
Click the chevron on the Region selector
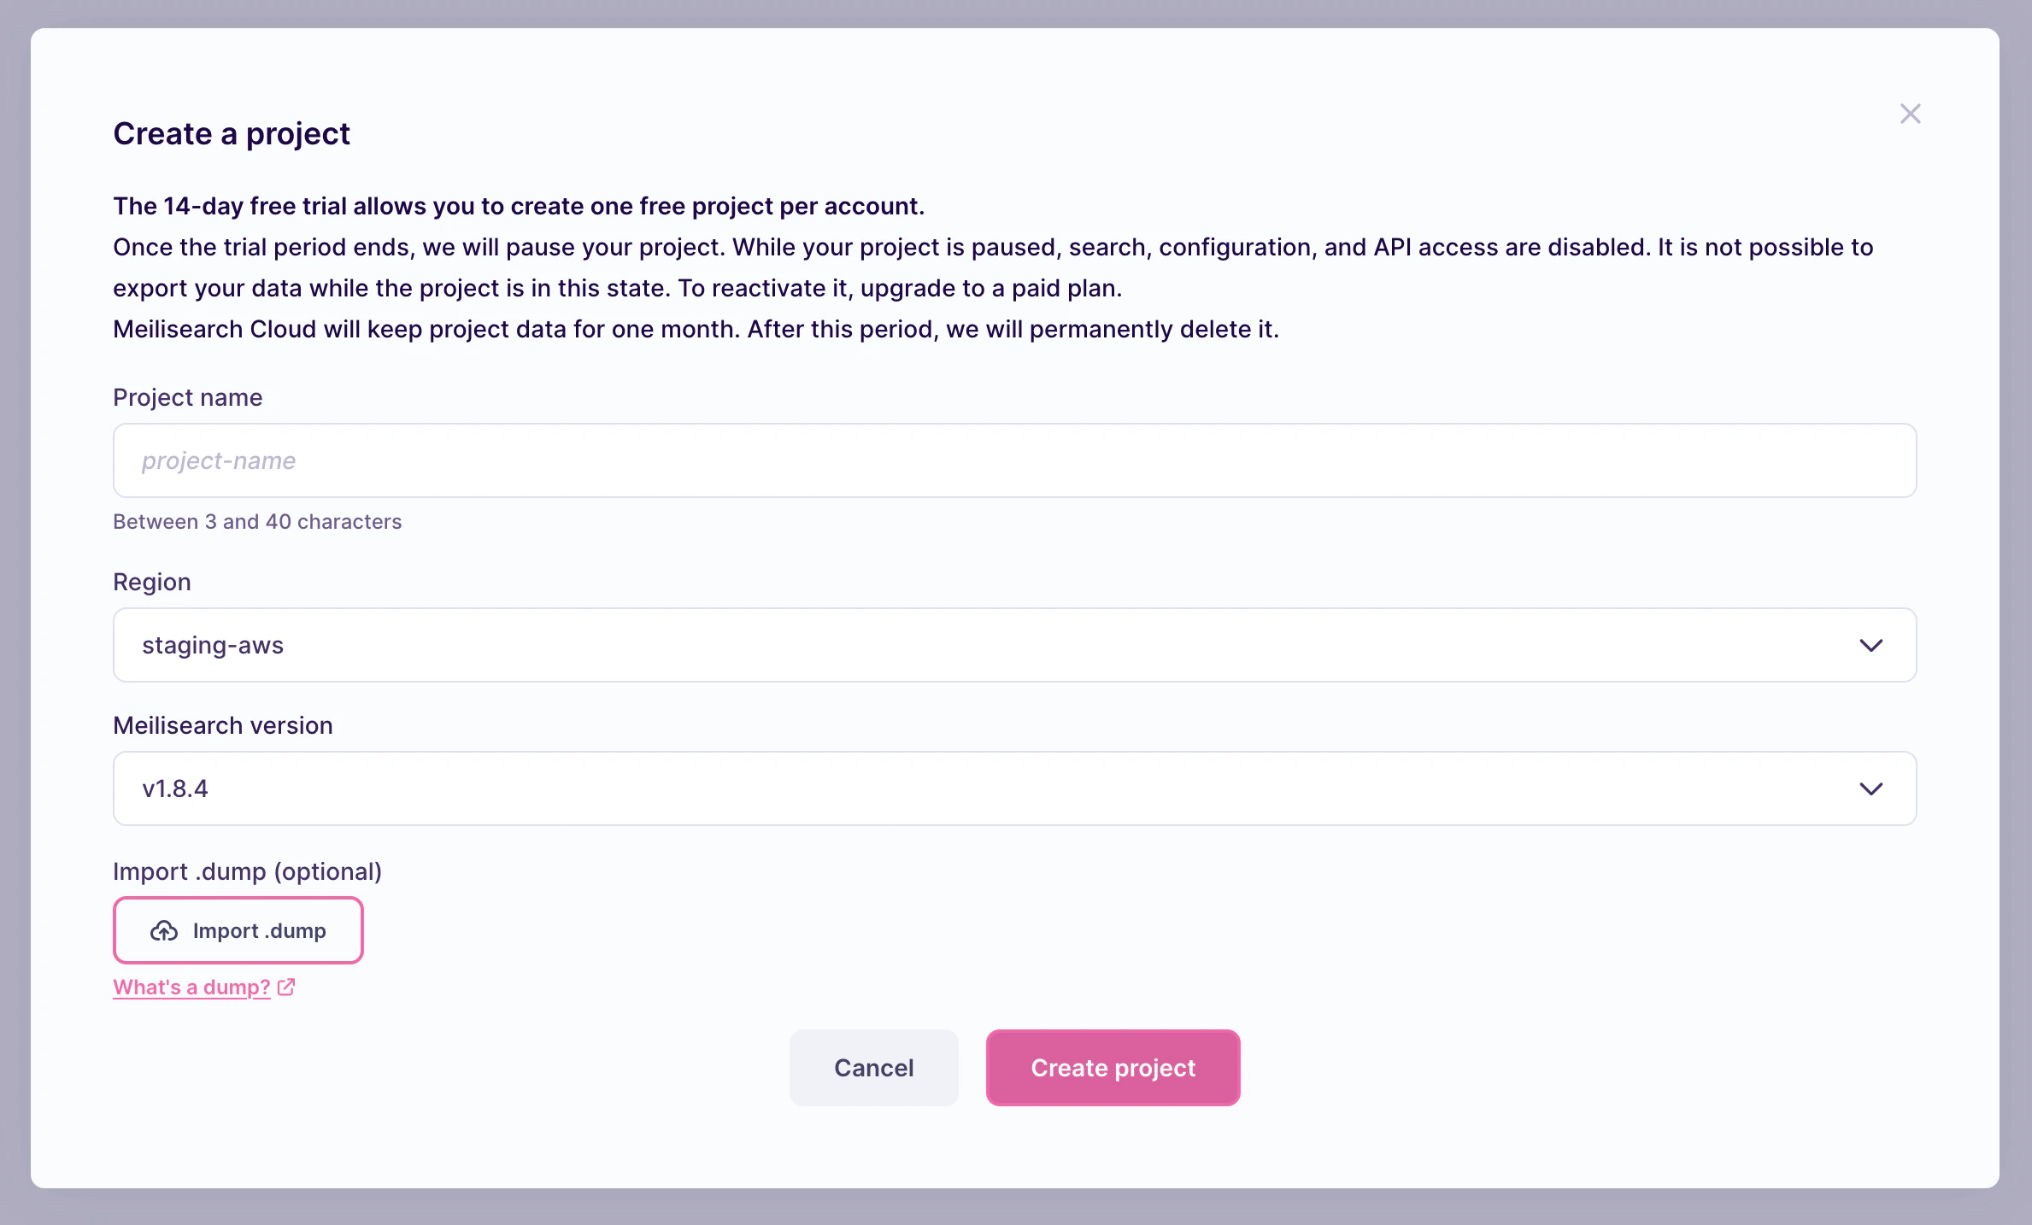pos(1872,646)
